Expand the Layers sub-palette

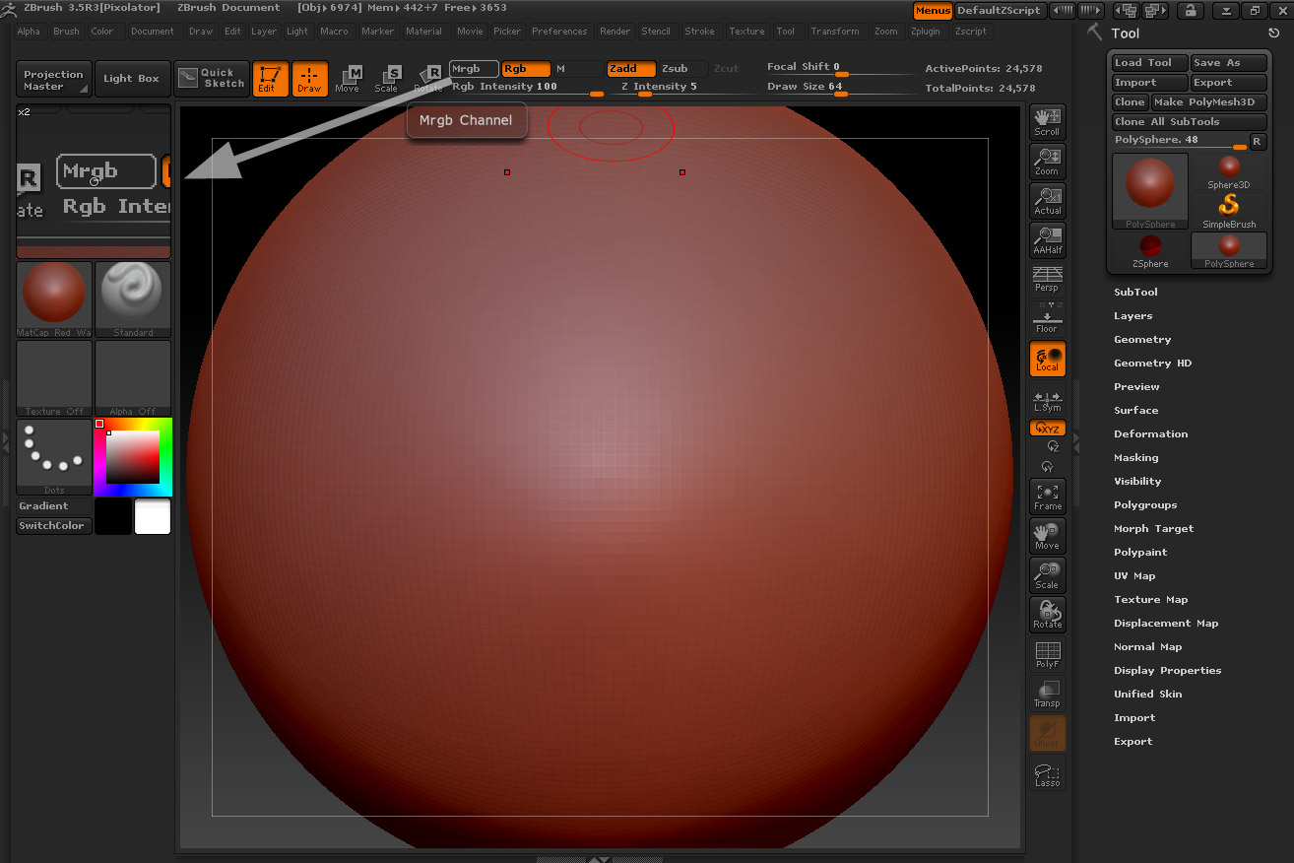point(1132,316)
